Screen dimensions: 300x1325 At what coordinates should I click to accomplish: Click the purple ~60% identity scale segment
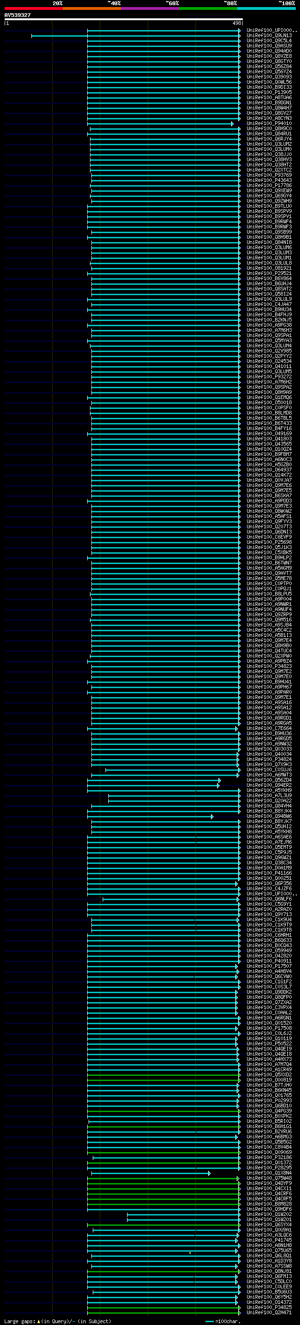click(150, 8)
